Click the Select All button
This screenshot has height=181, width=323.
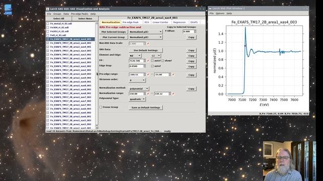59,19
